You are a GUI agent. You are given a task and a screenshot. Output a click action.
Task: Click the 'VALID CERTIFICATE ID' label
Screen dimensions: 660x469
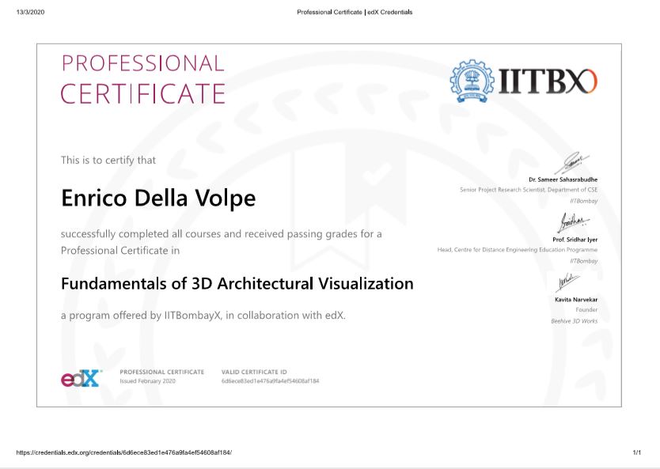coord(254,373)
